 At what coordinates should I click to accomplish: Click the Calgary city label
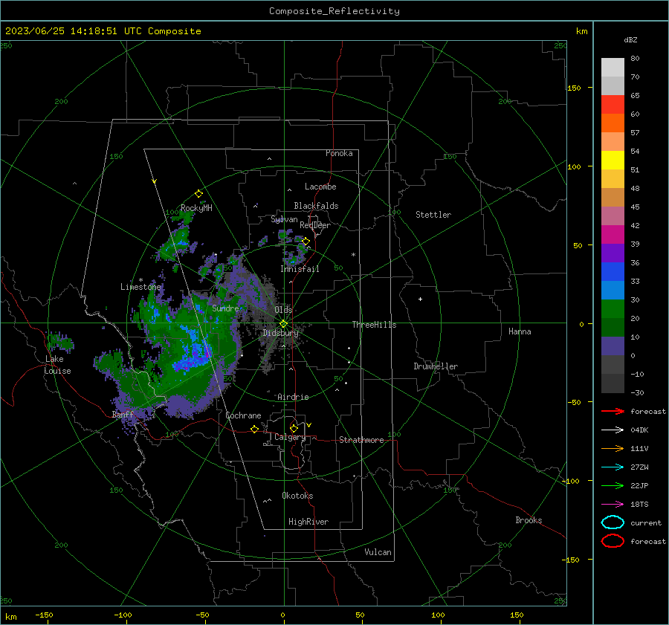coord(290,437)
